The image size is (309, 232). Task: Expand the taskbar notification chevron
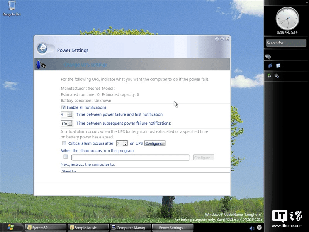[259, 228]
